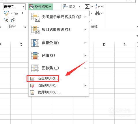Image resolution: width=138 pixels, height=124 pixels.
Task: Click the Conditional Formatting icon
Action: (31, 7)
